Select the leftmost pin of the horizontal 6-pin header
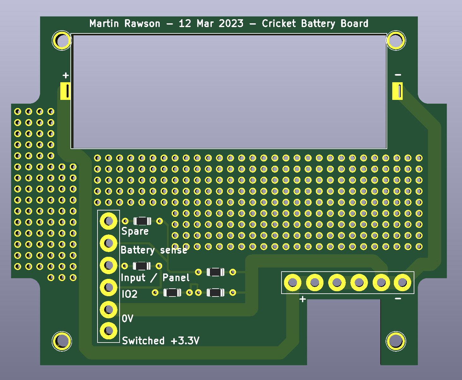Image resolution: width=462 pixels, height=380 pixels. 293,282
